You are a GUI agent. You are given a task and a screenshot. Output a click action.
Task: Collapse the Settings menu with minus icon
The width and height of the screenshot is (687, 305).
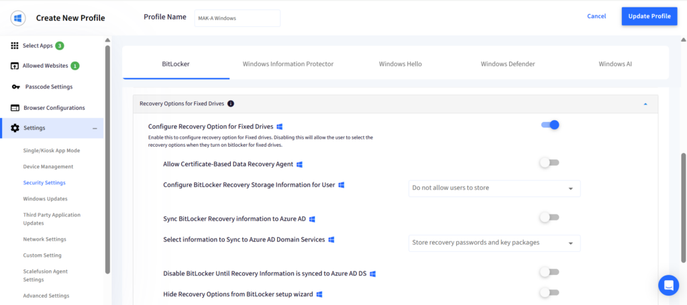click(95, 128)
